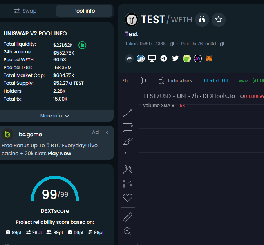
Task: Select the crosshair cursor tool
Action: tap(128, 99)
